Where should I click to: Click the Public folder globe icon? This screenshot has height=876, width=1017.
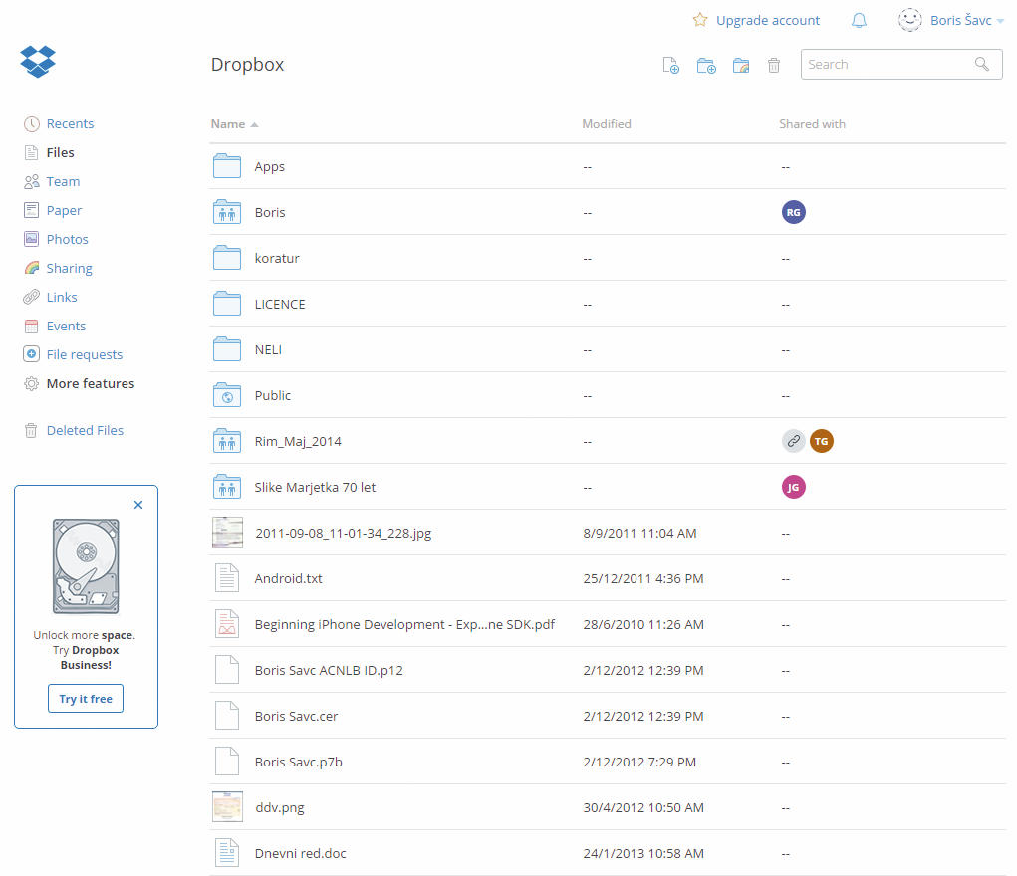click(x=227, y=395)
